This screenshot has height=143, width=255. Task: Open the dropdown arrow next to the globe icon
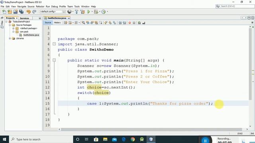pyautogui.click(x=73, y=12)
